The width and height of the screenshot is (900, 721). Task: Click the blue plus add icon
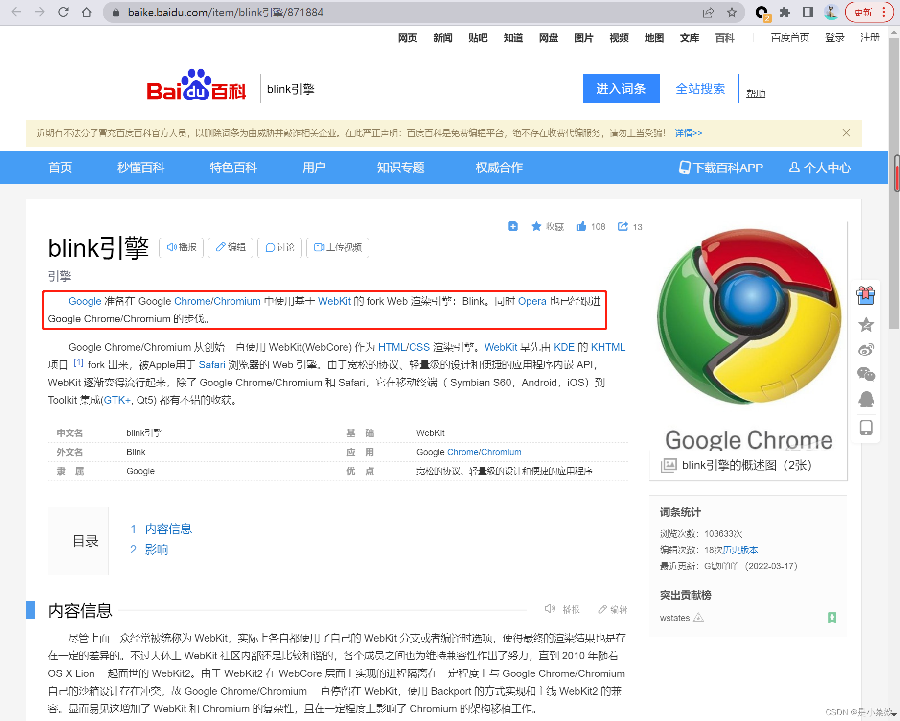(x=513, y=226)
